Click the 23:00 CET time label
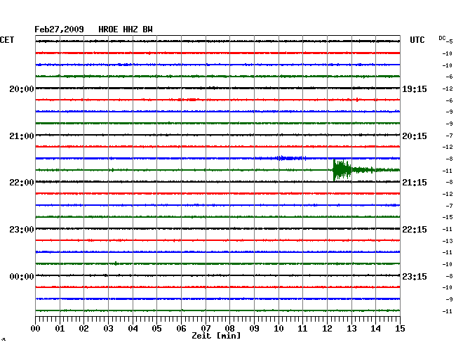 pos(22,230)
